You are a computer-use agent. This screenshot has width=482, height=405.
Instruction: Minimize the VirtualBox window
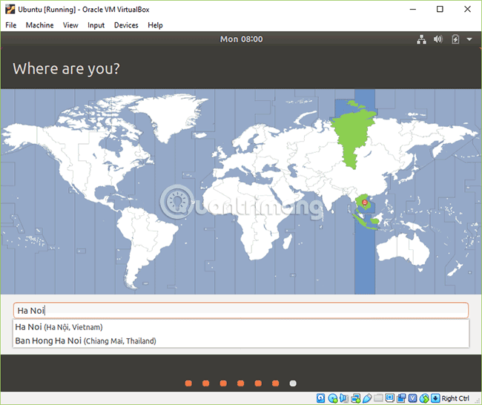coord(413,9)
